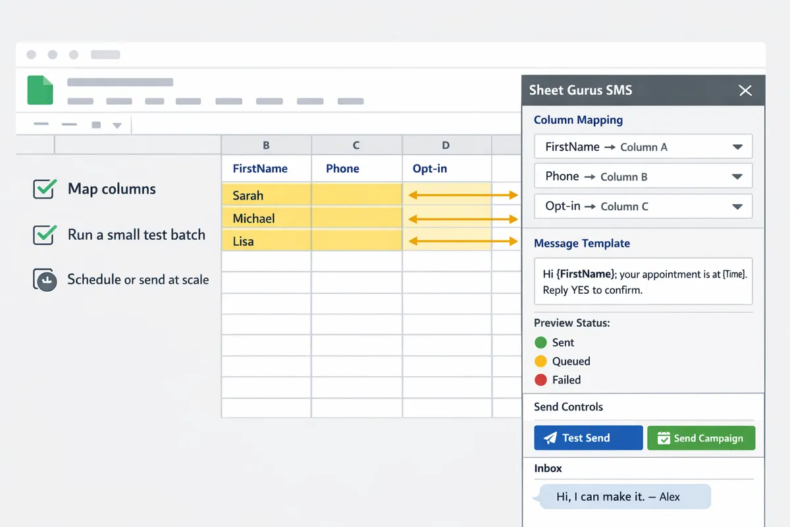Click the yellow Queued status dot

pyautogui.click(x=540, y=361)
